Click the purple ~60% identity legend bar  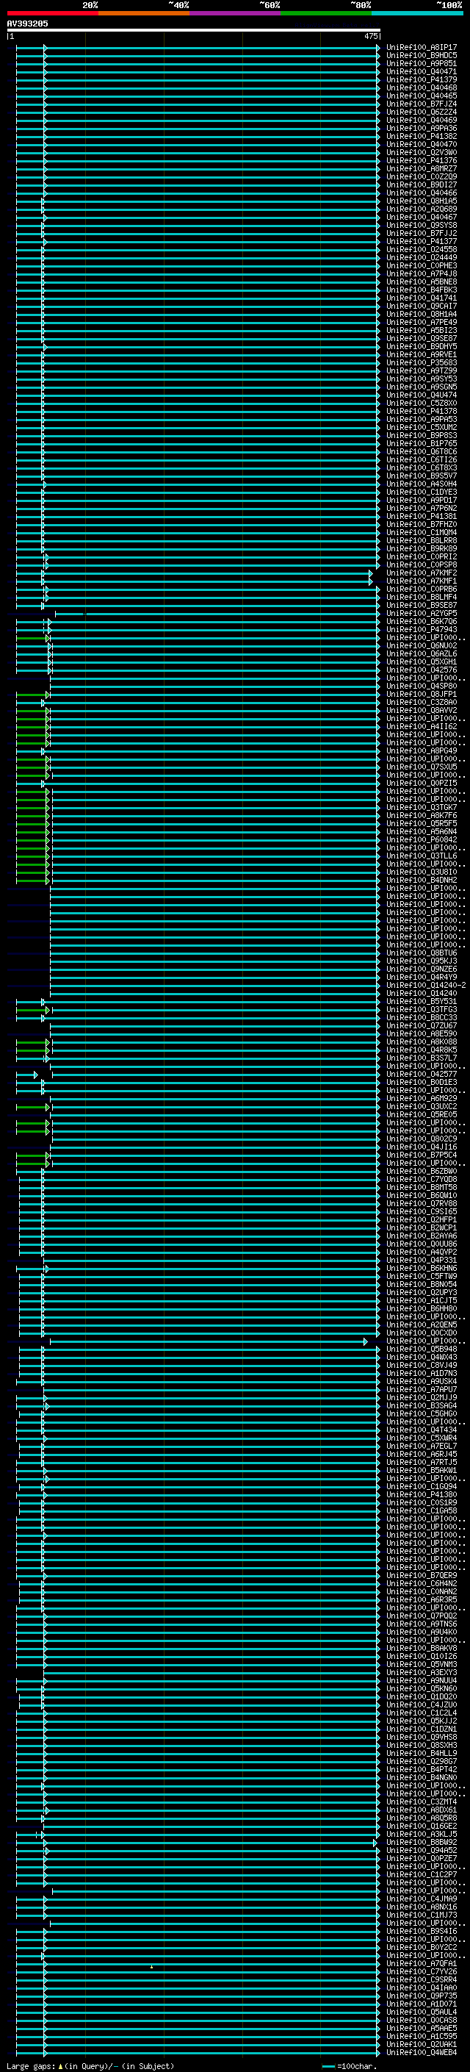236,13
